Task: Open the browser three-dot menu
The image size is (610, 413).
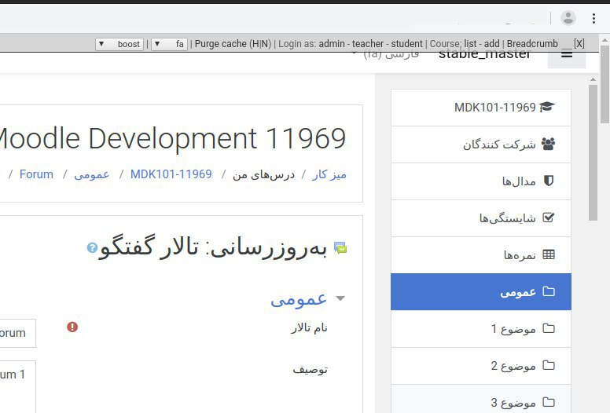Action: coord(593,18)
